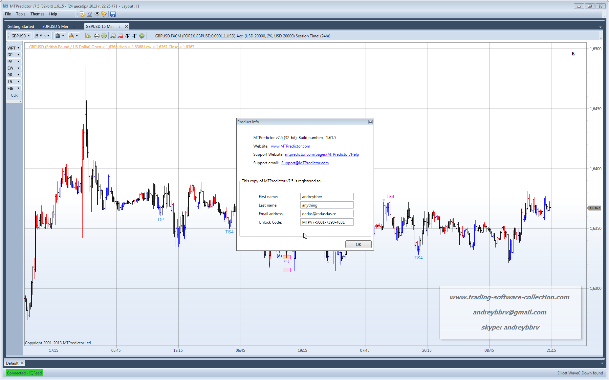The width and height of the screenshot is (609, 380).
Task: Expand the EW Elliott Wave dropdown
Action: [14, 68]
